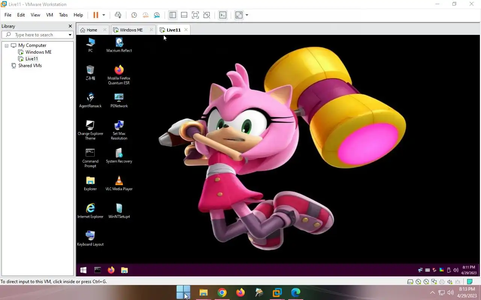Viewport: 481px width, 300px height.
Task: Open the VMware message log icon
Action: [470, 282]
